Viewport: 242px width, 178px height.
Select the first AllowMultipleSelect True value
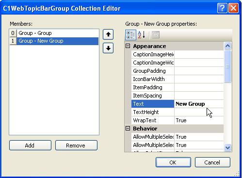(x=199, y=137)
